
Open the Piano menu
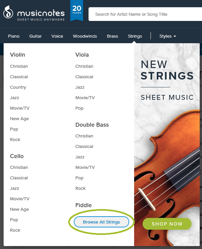(x=14, y=36)
